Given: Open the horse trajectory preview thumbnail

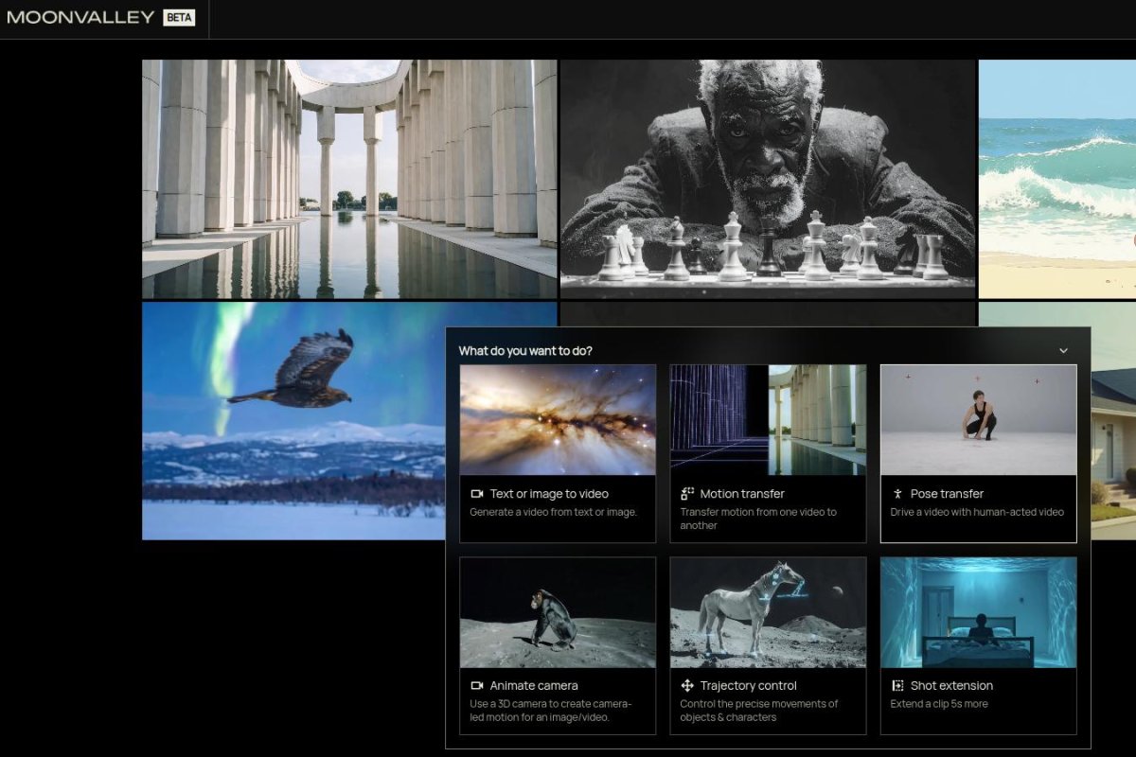Looking at the screenshot, I should 768,612.
